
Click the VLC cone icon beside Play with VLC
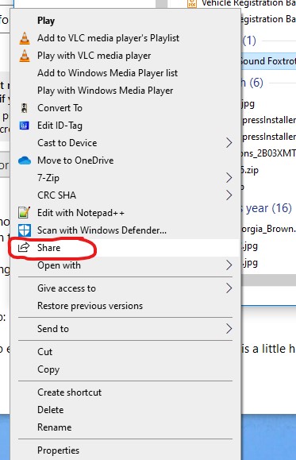(x=25, y=56)
